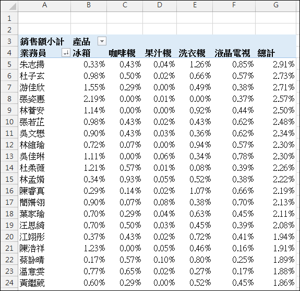Select row 24 header
The image size is (300, 291).
[9, 282]
